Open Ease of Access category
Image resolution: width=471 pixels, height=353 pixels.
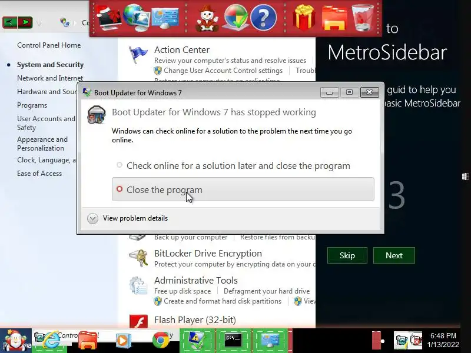[39, 174]
